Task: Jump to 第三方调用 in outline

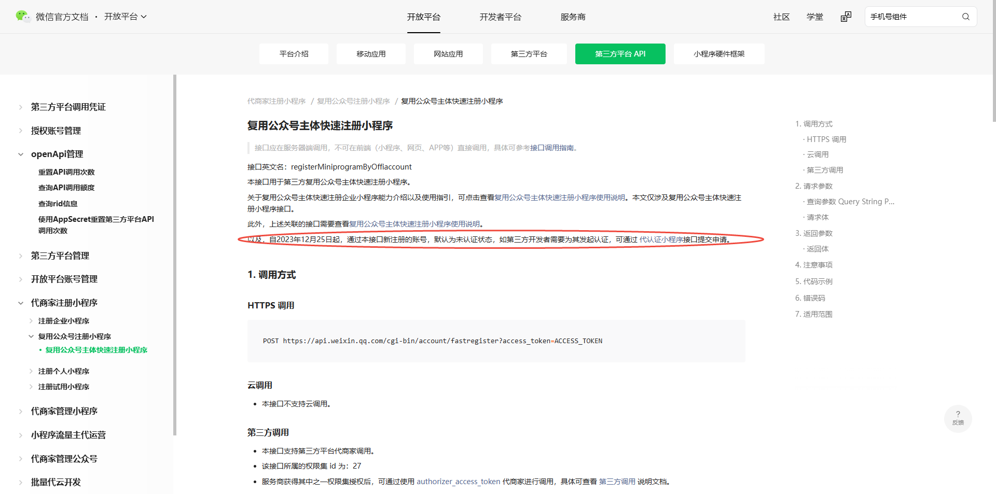Action: tap(825, 170)
